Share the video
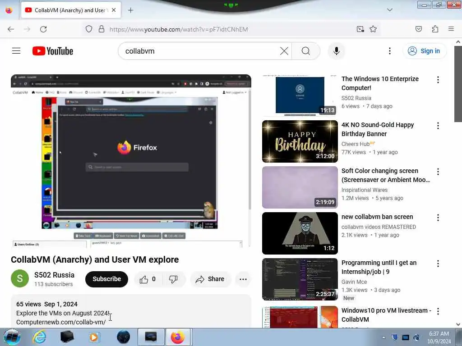This screenshot has height=346, width=462. (210, 279)
